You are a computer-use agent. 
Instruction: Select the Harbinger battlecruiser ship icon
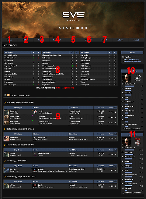coord(6,122)
